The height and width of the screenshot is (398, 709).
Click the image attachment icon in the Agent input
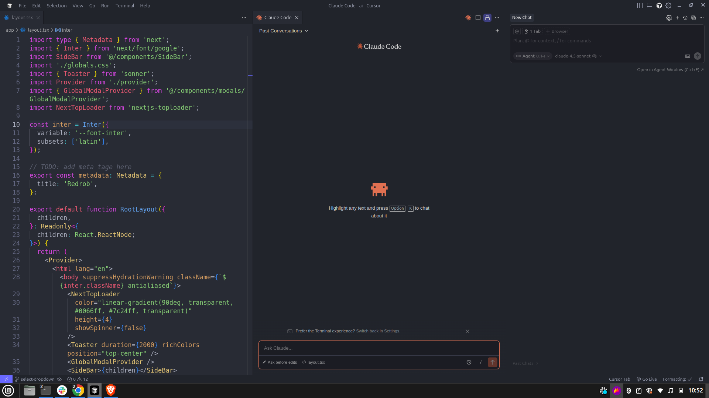[x=687, y=56]
